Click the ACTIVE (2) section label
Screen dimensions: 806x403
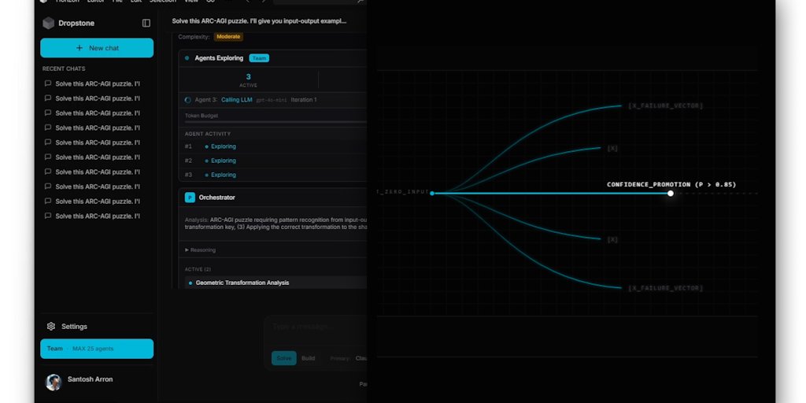198,269
